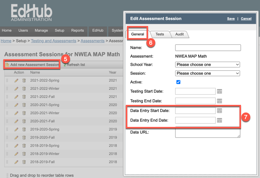Edit the 2018-2019-Spring session with pencil icon
This screenshot has width=260, height=178.
click(16, 146)
